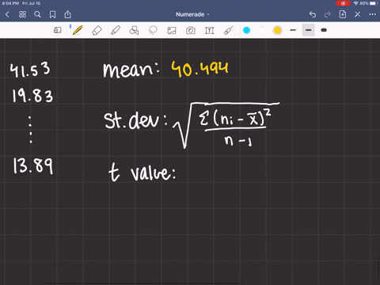380x285 pixels.
Task: Tap the handwritten 'st. dev:' label
Action: coord(135,120)
